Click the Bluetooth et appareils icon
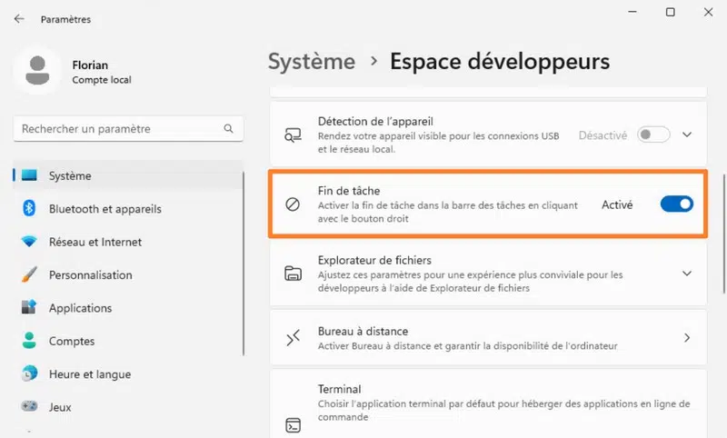This screenshot has width=727, height=438. [29, 209]
